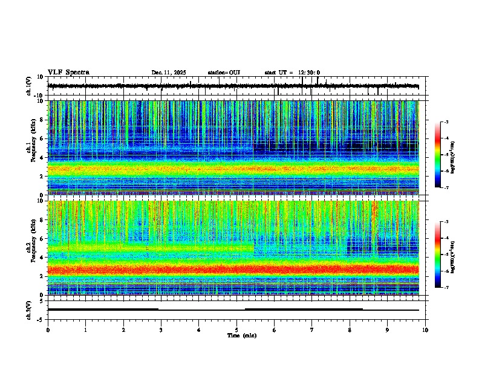Click the "8" kHz tick on ch.2 frequency axis
479x370 pixels.
pyautogui.click(x=42, y=220)
